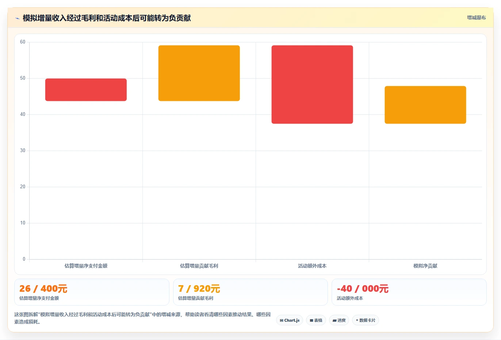The image size is (501, 340).
Task: Click the x-axis label 活动额外成本
Action: click(x=312, y=266)
